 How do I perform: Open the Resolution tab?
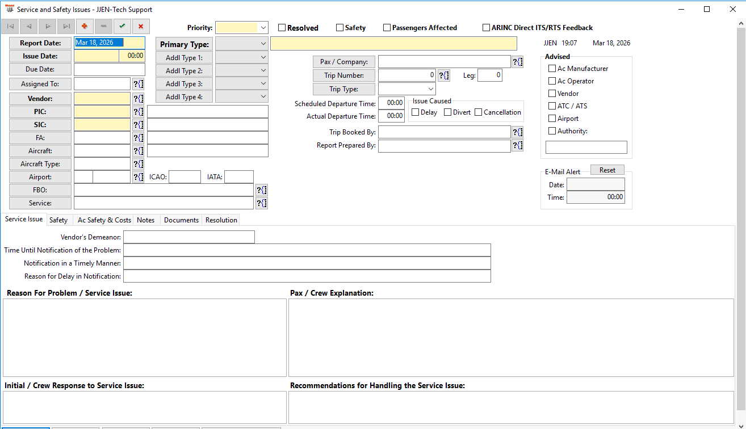pos(221,220)
